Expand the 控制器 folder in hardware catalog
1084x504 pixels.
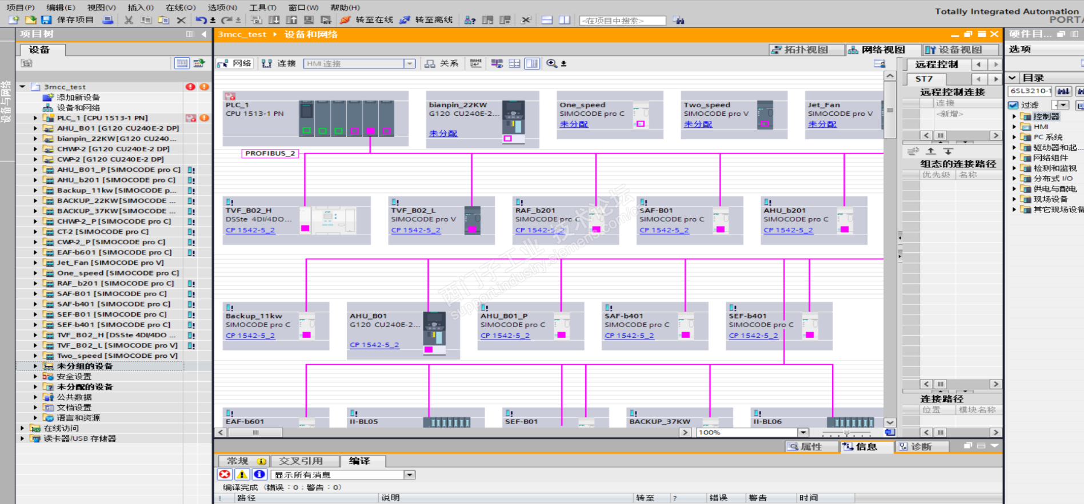(x=1014, y=116)
